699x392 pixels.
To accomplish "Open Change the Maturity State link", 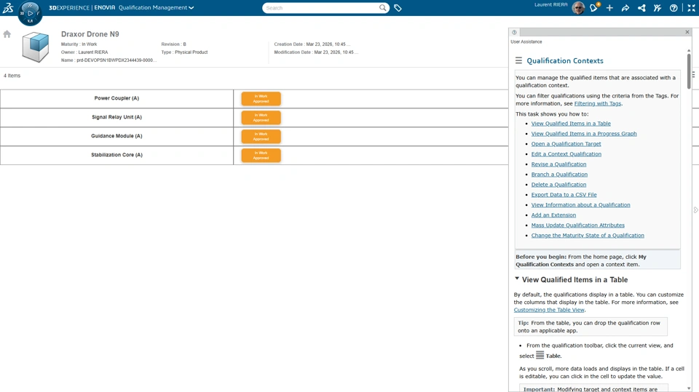I will click(588, 236).
